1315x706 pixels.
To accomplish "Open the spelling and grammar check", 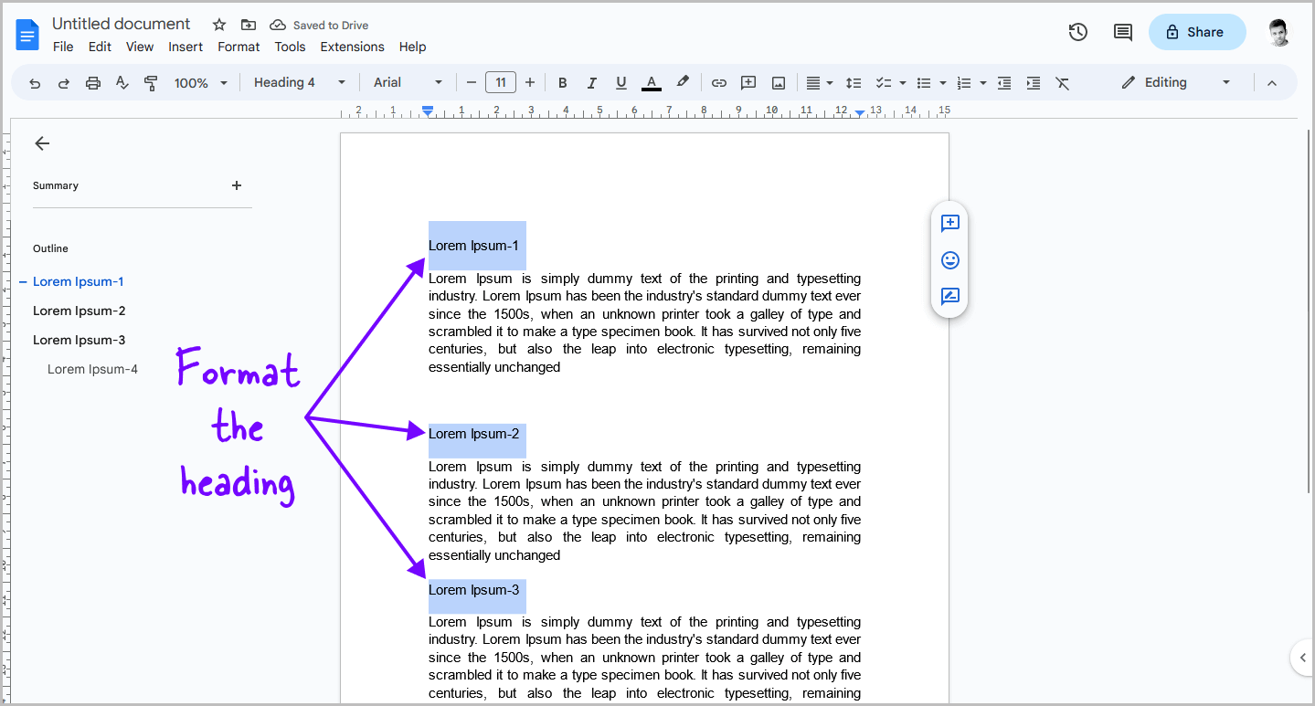I will (122, 83).
